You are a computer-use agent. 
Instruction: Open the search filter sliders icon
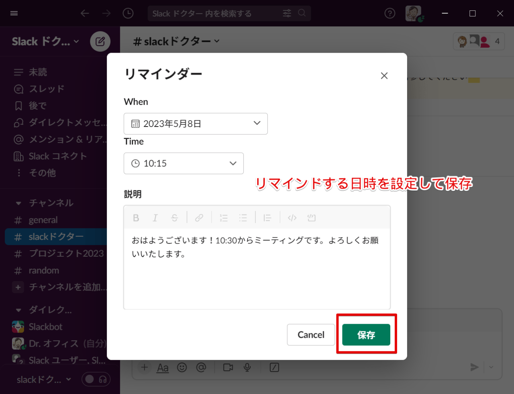coord(287,13)
